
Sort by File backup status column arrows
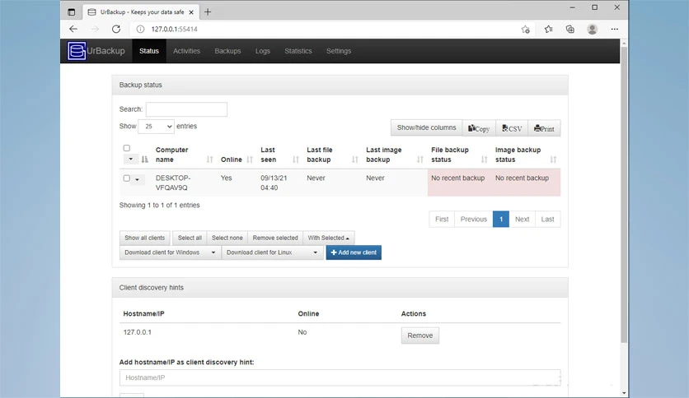pos(485,160)
